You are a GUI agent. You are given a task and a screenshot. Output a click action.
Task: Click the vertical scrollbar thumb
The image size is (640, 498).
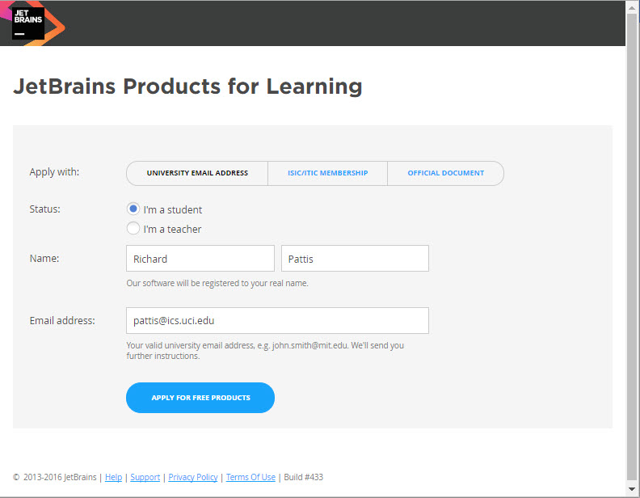(633, 243)
